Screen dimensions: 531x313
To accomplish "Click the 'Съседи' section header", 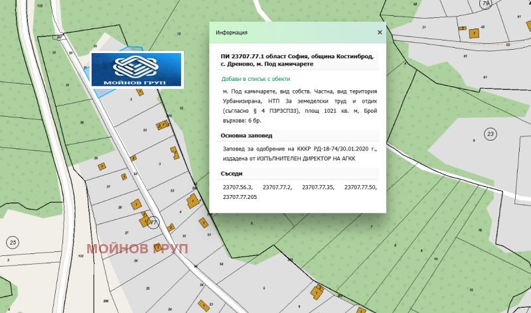I will (232, 174).
